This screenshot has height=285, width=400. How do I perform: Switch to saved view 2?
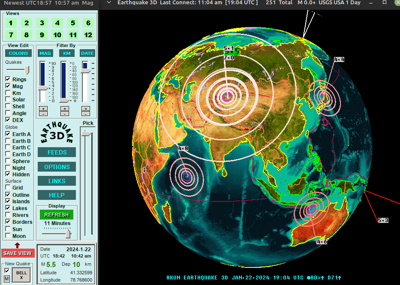(27, 23)
